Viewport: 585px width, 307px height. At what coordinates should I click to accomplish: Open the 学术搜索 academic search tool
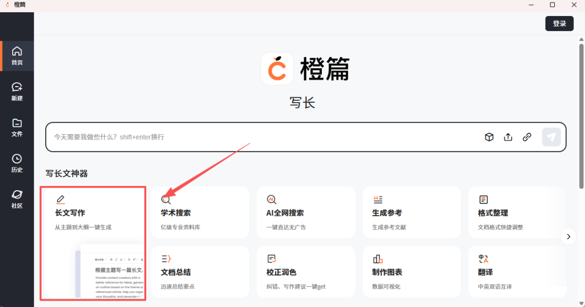pos(200,209)
